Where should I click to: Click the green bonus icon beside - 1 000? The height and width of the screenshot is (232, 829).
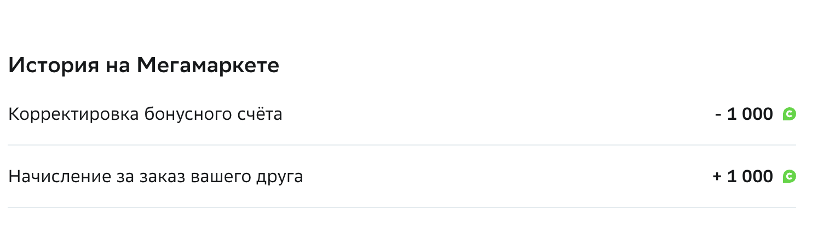tap(789, 114)
